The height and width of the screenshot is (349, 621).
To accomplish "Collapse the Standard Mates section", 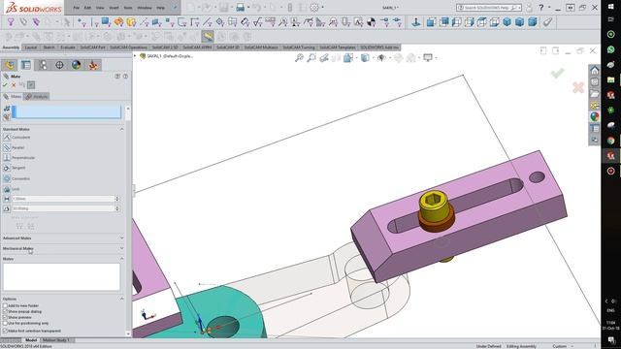I will point(121,129).
